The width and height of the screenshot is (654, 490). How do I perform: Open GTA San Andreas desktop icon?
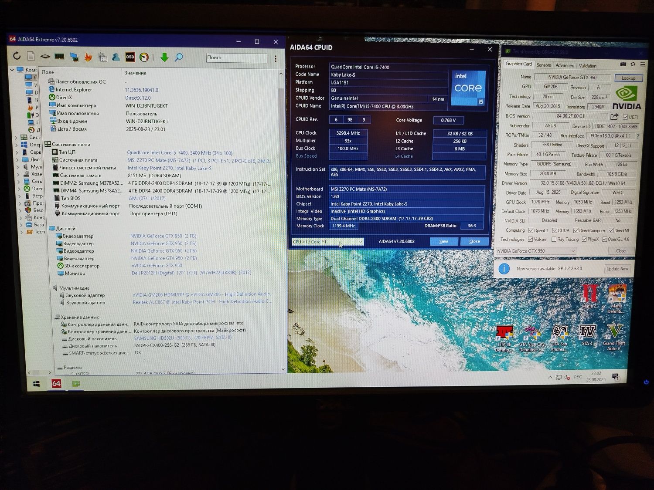click(559, 338)
